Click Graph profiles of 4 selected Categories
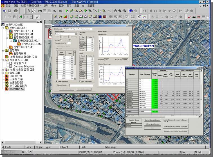 pos(176,126)
